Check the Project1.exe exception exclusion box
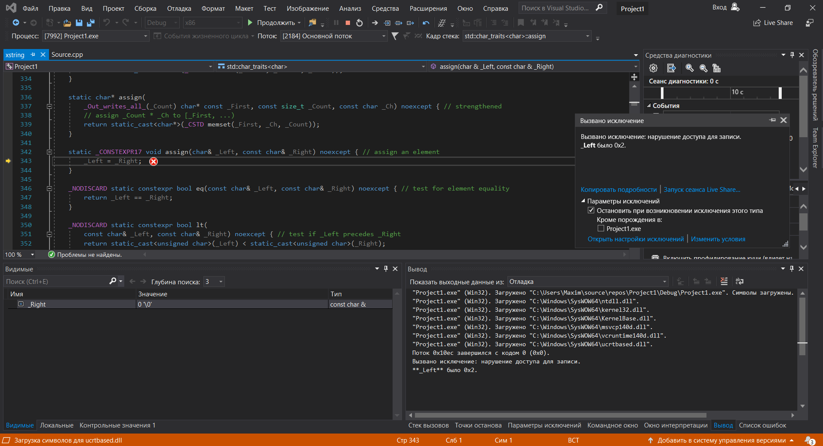 click(601, 228)
